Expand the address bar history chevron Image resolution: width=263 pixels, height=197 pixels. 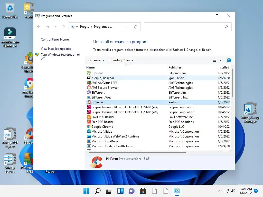126,27
